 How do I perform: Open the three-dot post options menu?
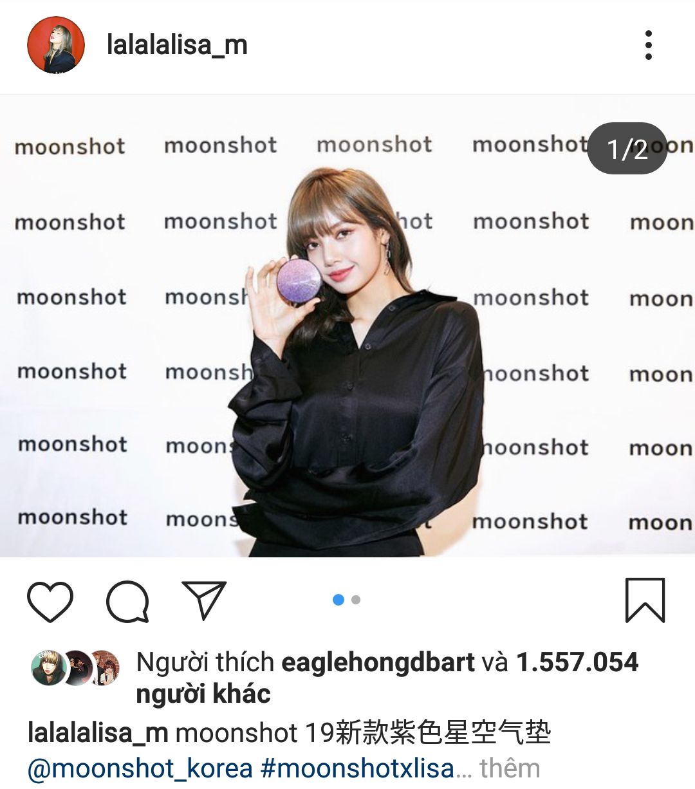pyautogui.click(x=648, y=45)
